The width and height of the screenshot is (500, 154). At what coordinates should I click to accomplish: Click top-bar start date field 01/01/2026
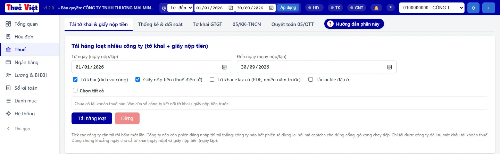coord(214,8)
